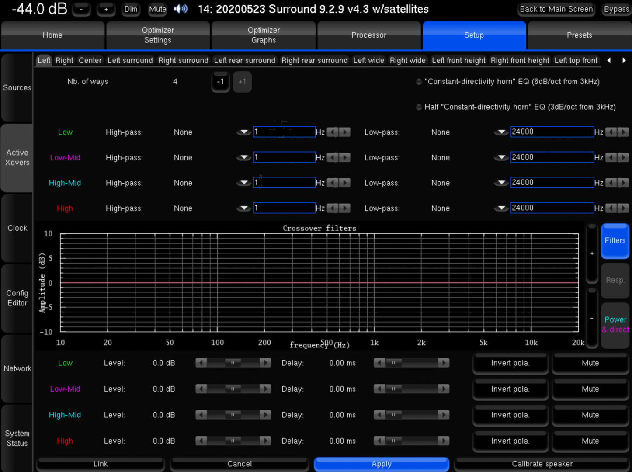Invert polarity of the High way

click(x=510, y=441)
